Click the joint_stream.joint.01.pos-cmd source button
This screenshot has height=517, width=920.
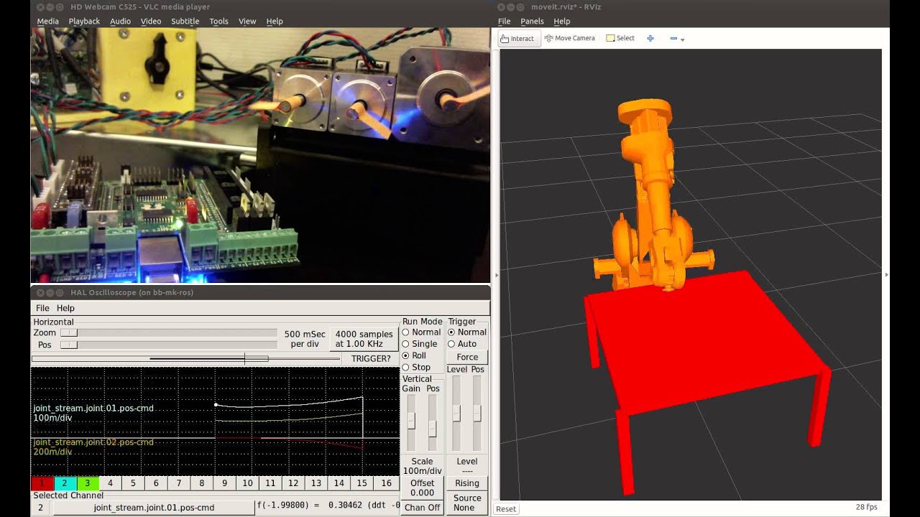[x=154, y=508]
